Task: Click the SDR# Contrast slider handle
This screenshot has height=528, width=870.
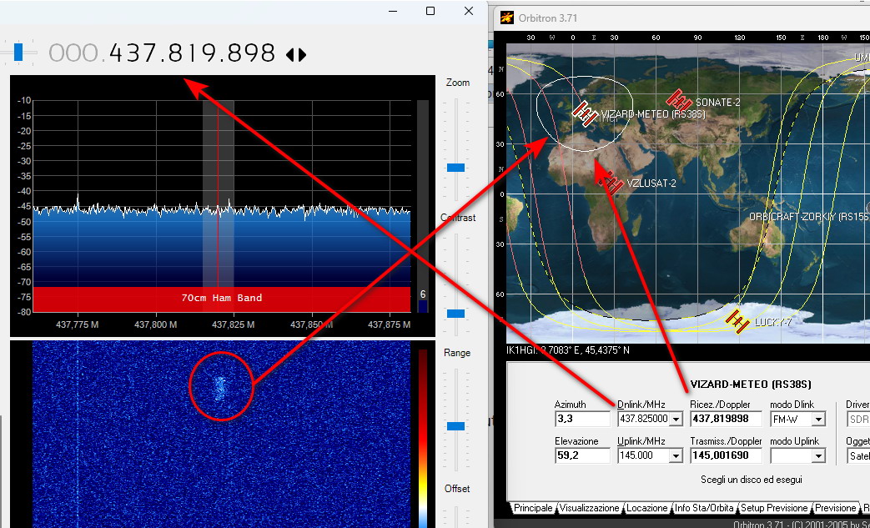Action: [456, 314]
